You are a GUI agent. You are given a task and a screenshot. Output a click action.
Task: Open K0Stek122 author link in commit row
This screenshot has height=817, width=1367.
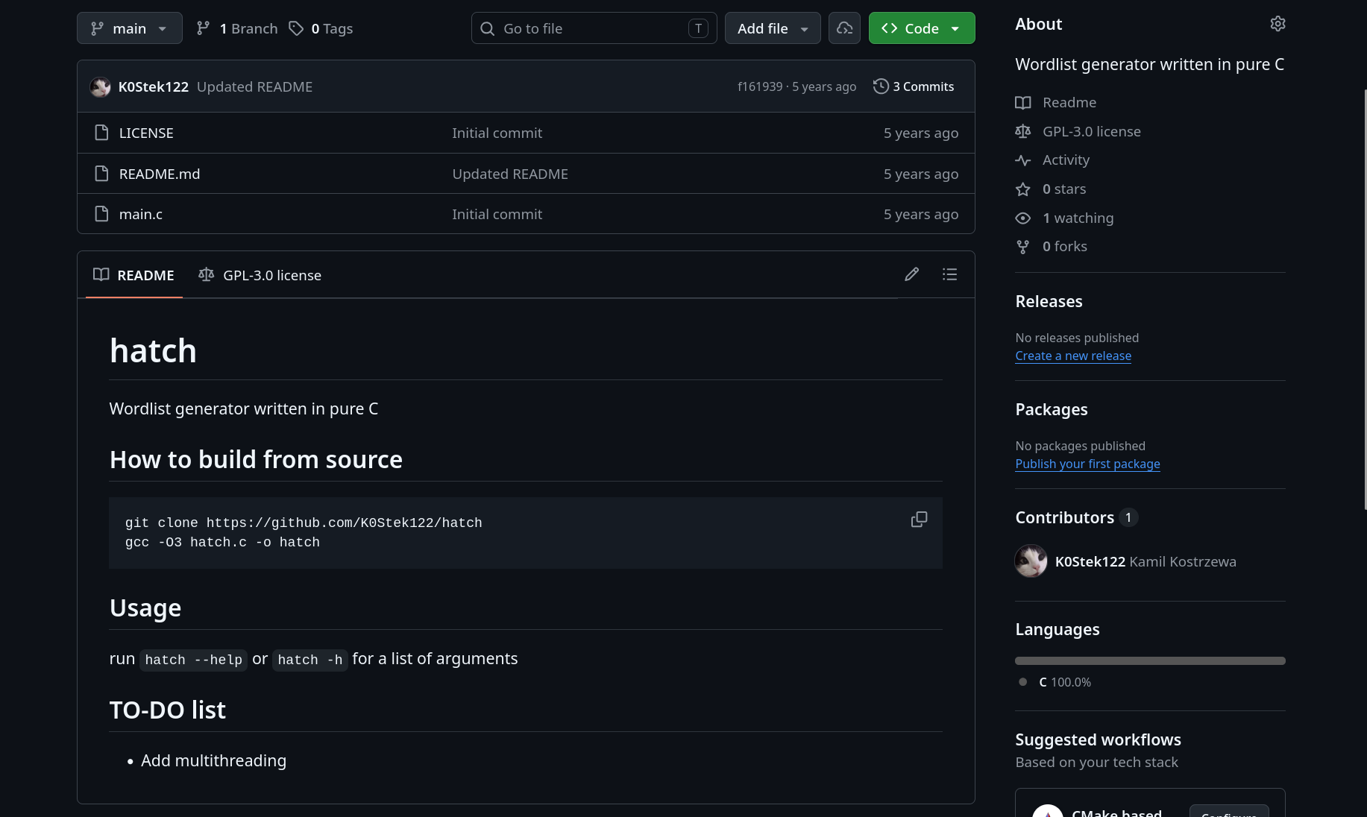point(154,86)
